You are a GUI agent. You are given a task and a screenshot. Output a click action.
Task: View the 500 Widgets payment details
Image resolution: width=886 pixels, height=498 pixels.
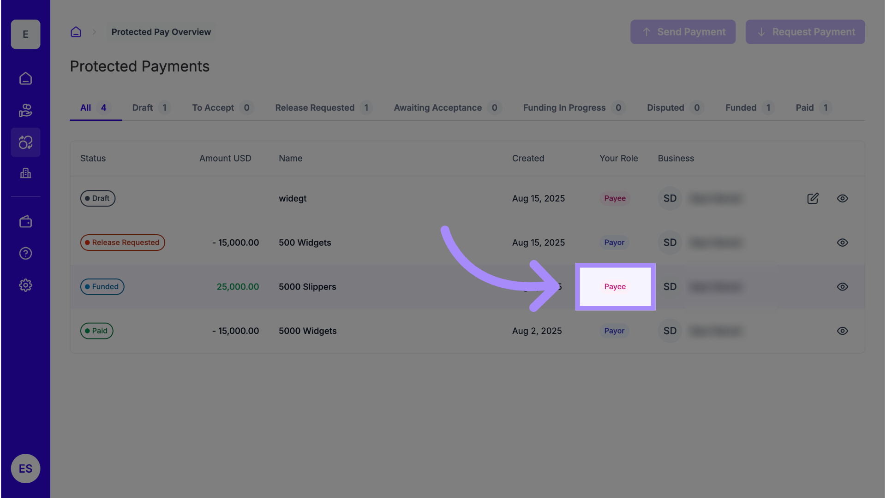coord(842,243)
